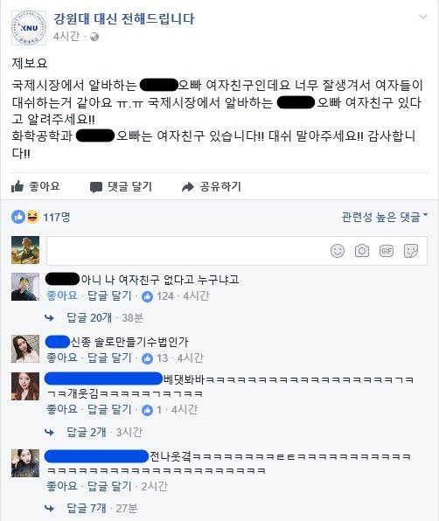View the 124 likes on the first comment
The image size is (439, 521).
[x=158, y=296]
